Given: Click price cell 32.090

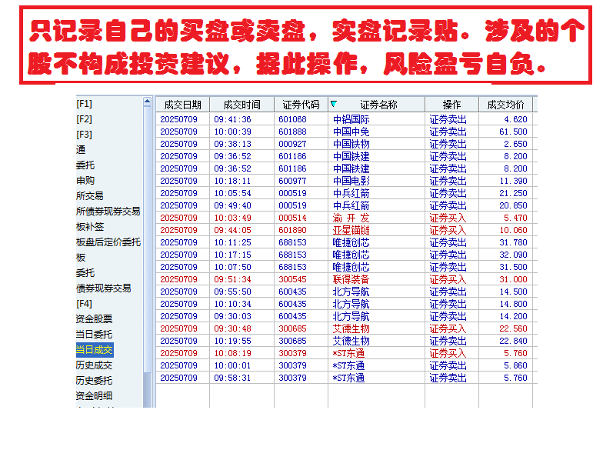Looking at the screenshot, I should point(513,255).
